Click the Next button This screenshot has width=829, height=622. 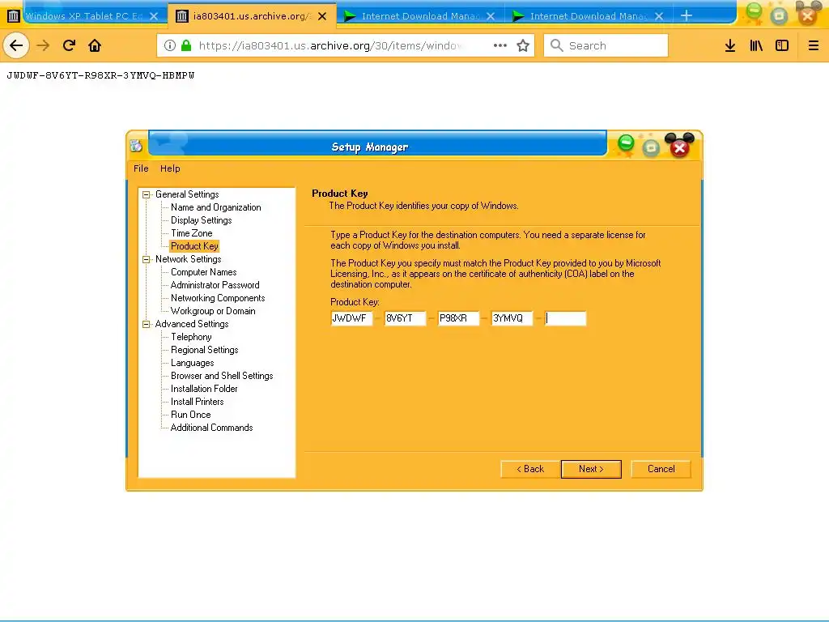click(x=591, y=469)
